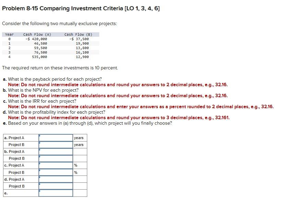Click the years label beside Project B payback
The width and height of the screenshot is (283, 203).
tap(79, 144)
